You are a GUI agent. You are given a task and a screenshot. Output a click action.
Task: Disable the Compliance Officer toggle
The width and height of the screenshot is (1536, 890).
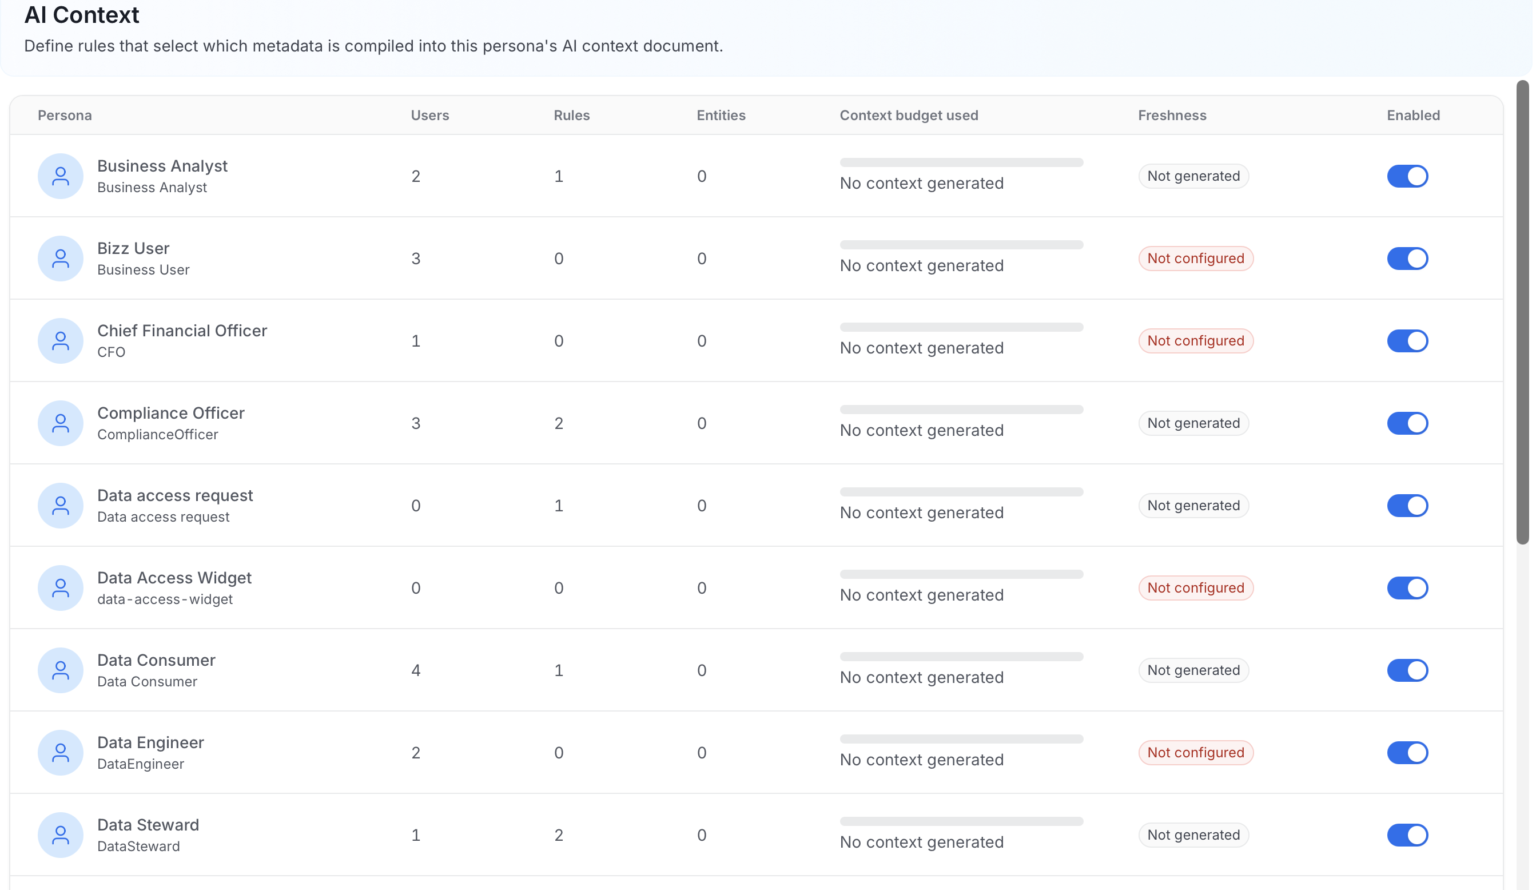(x=1407, y=423)
